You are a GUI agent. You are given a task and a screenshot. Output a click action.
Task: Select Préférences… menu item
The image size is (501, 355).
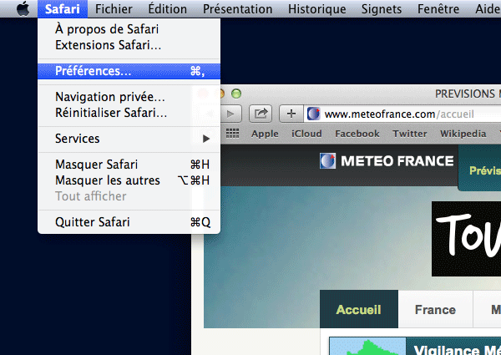point(129,71)
